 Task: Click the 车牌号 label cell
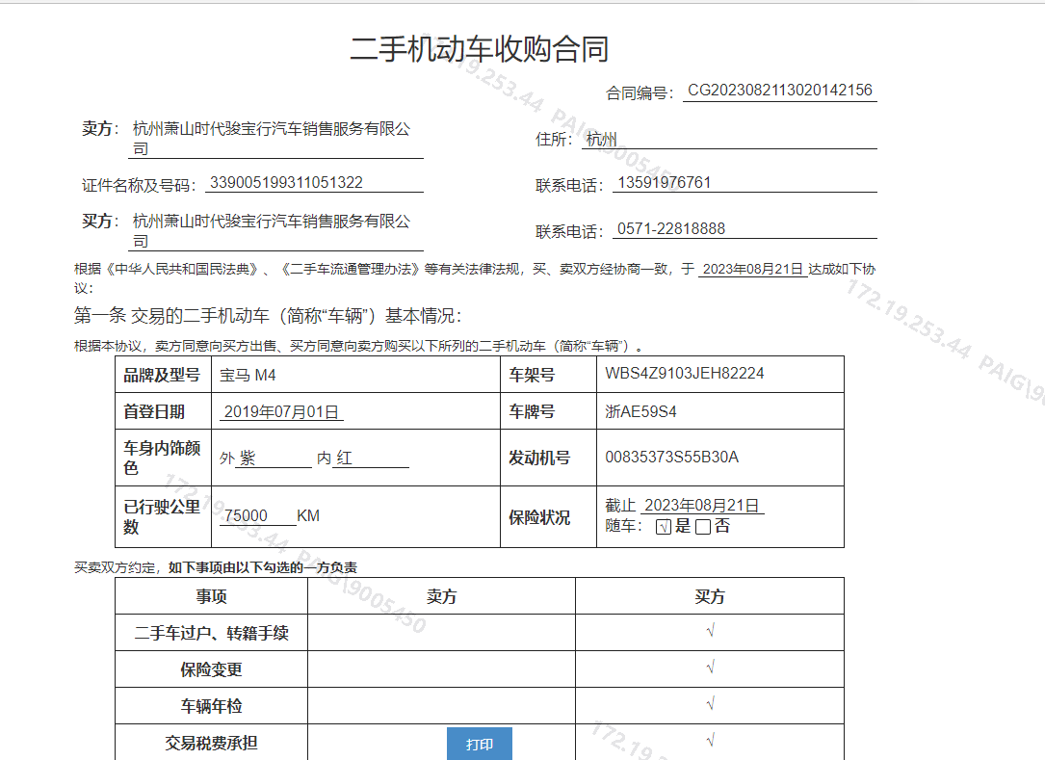pyautogui.click(x=548, y=411)
